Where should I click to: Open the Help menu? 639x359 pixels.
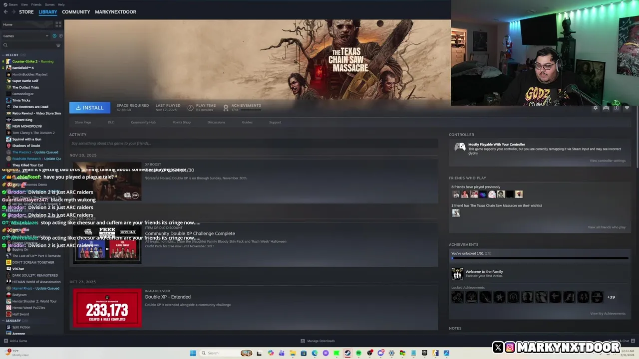(61, 4)
